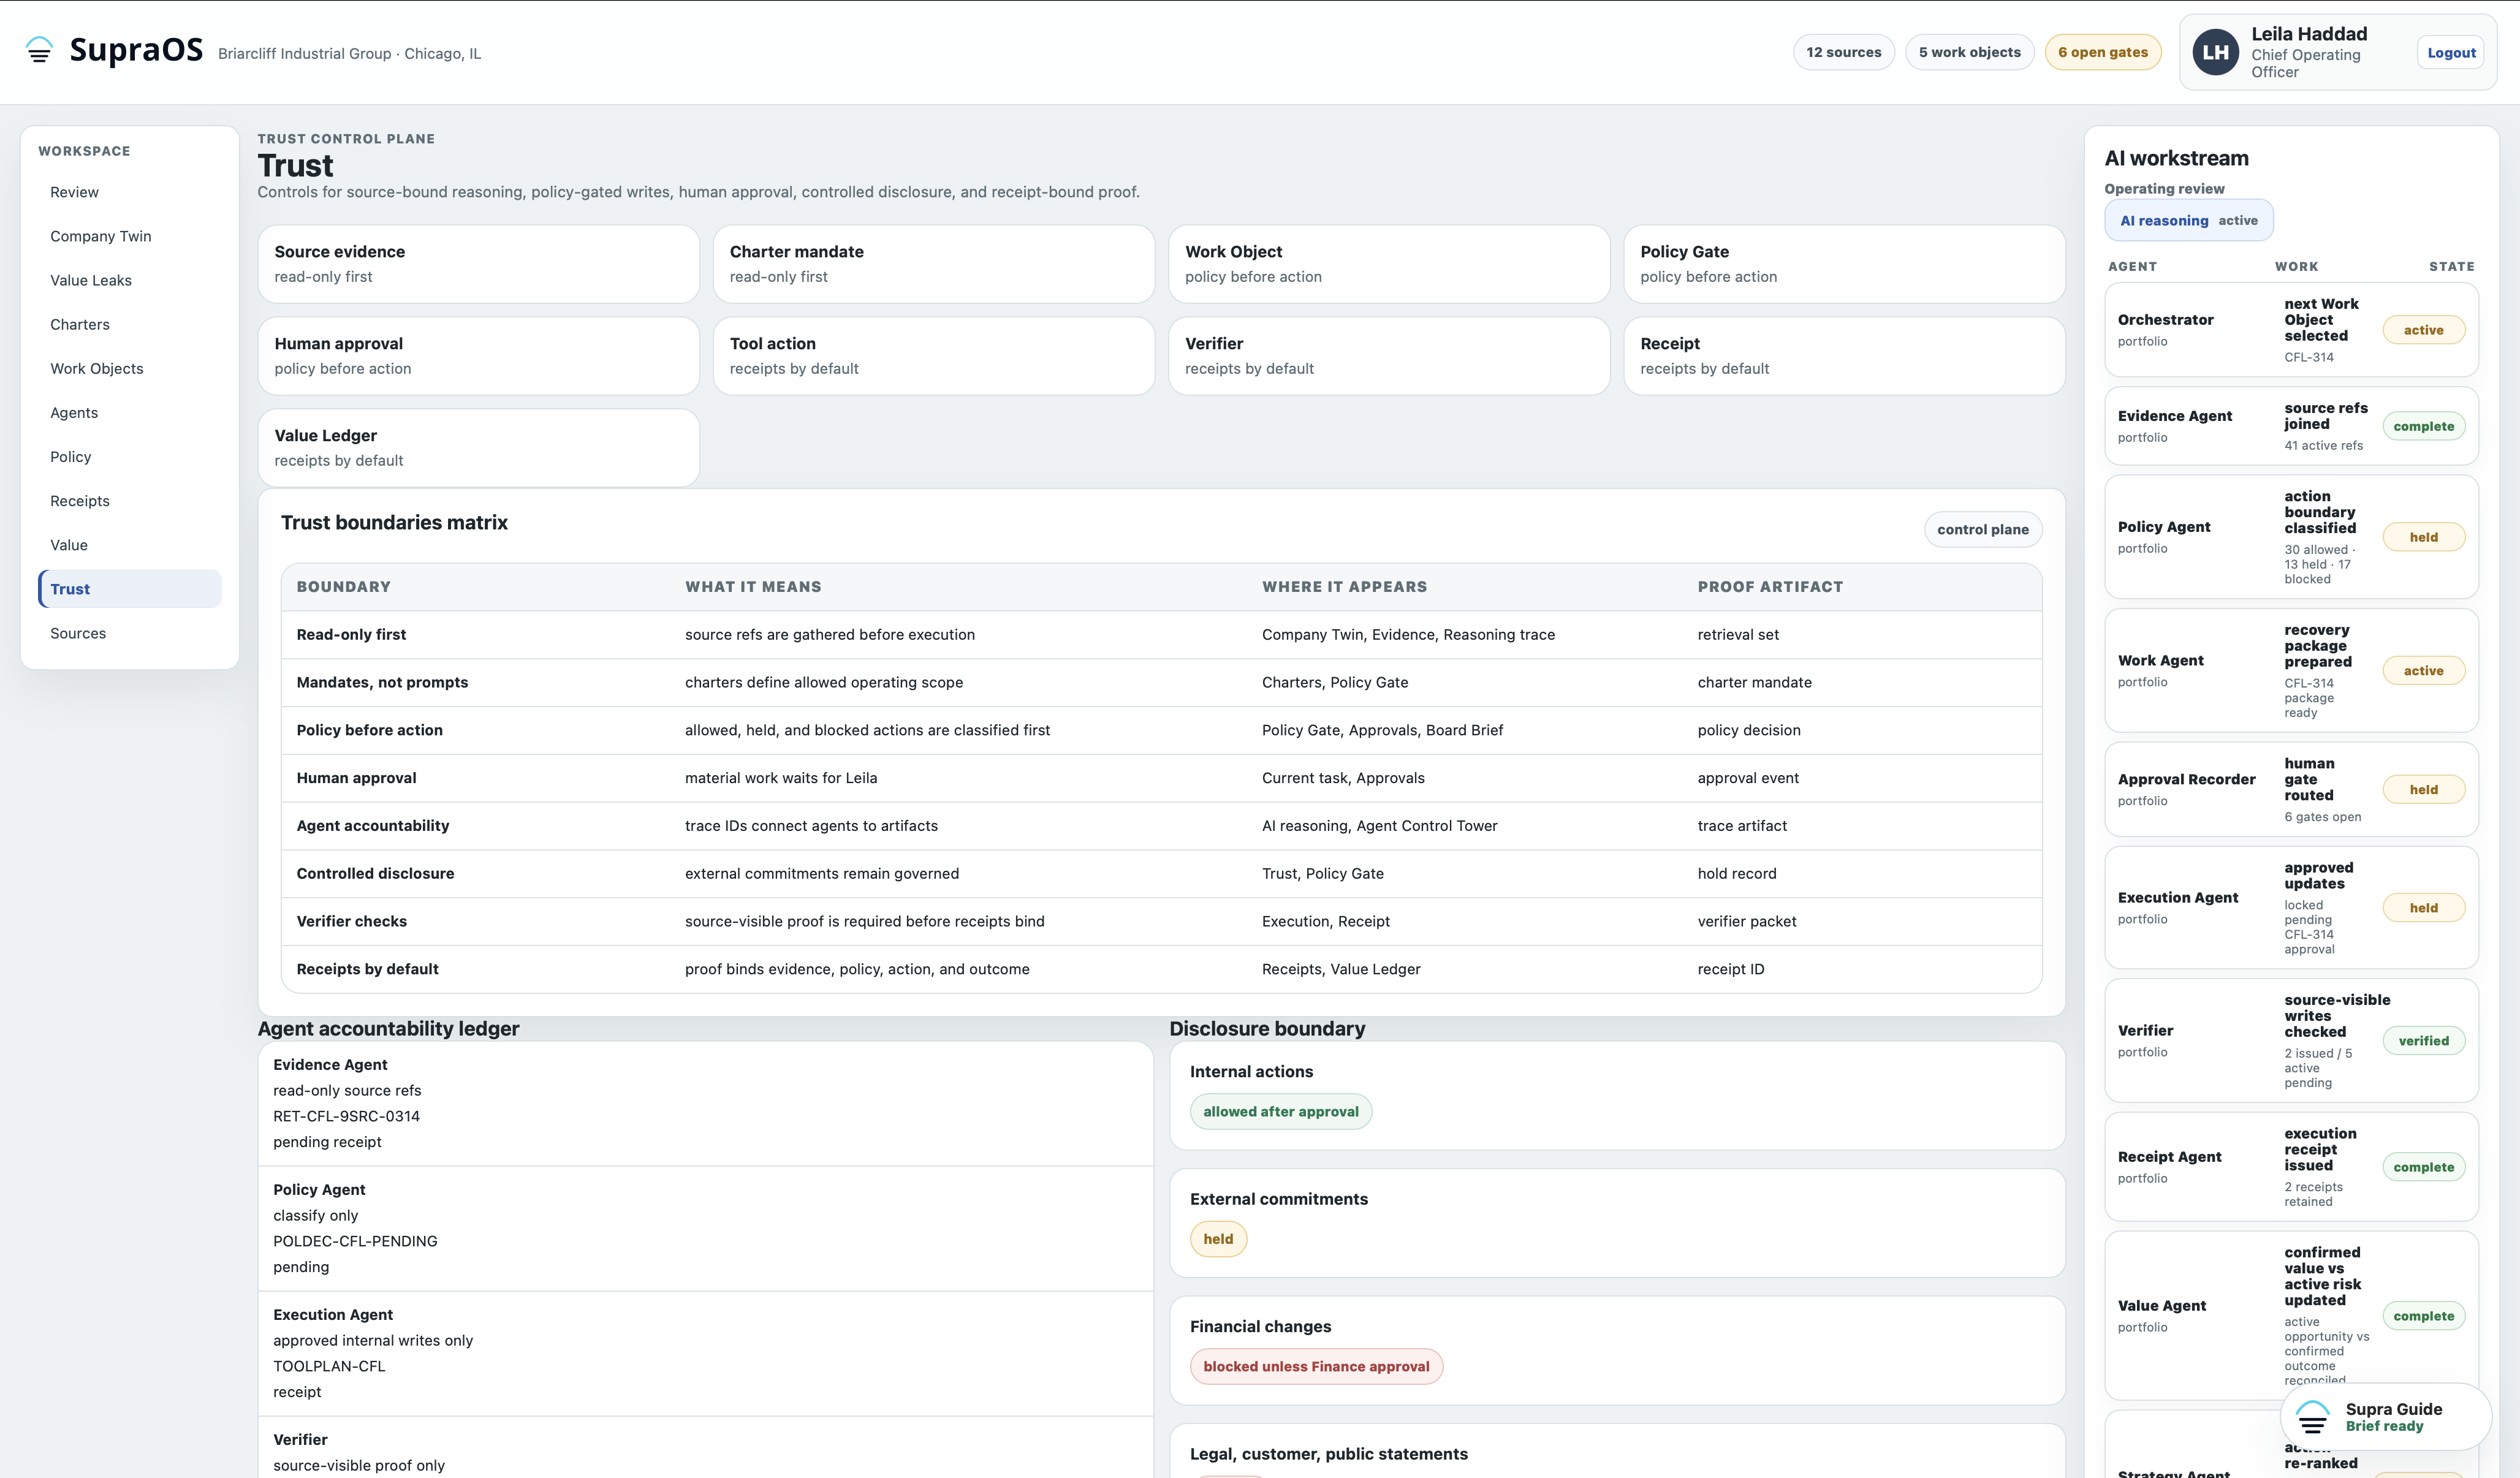Open Company Twin in the sidebar
The width and height of the screenshot is (2520, 1478).
coord(130,236)
